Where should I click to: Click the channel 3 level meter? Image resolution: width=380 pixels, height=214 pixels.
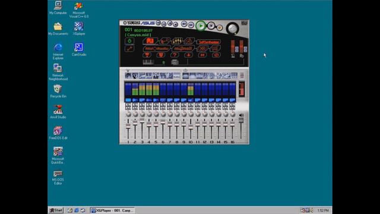coord(142,89)
